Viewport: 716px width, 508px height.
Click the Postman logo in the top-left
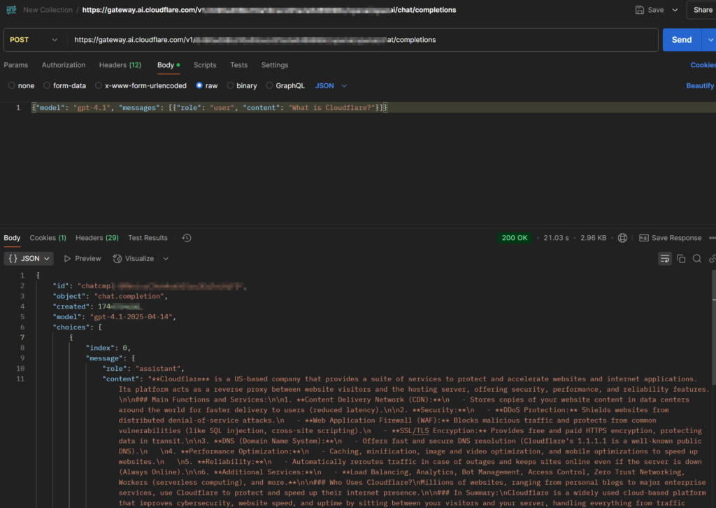pos(10,10)
